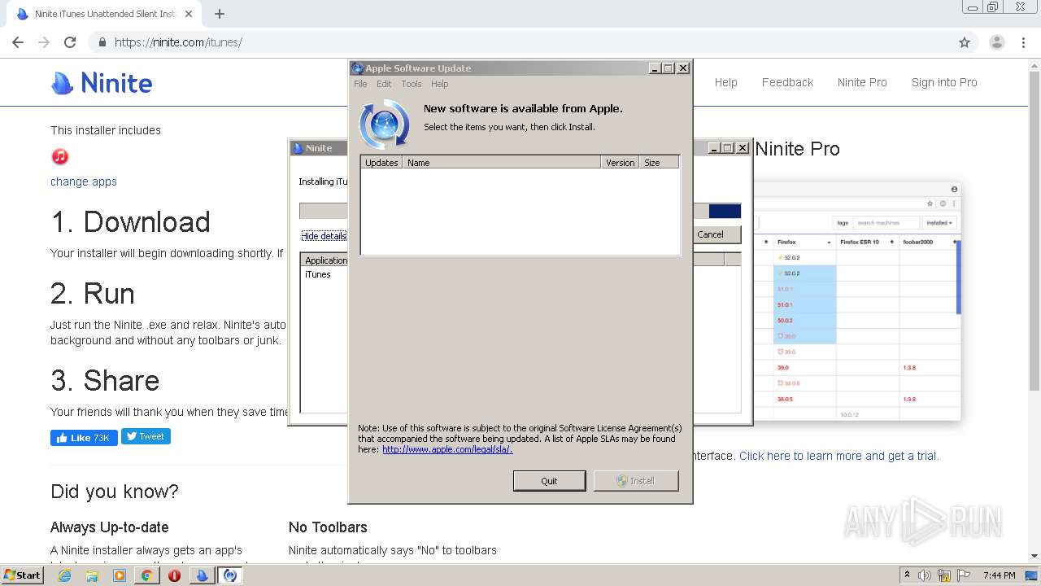Go back with Chrome's back arrow
This screenshot has width=1041, height=586.
(18, 42)
